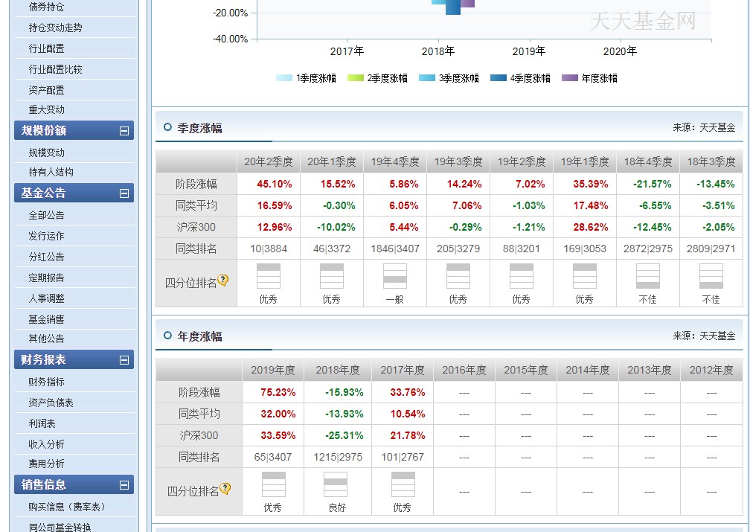Image resolution: width=750 pixels, height=532 pixels.
Task: Open 人事调整 announcements
Action: click(x=46, y=298)
